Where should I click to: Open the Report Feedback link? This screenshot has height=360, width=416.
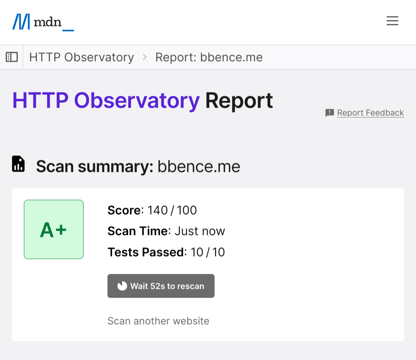371,113
